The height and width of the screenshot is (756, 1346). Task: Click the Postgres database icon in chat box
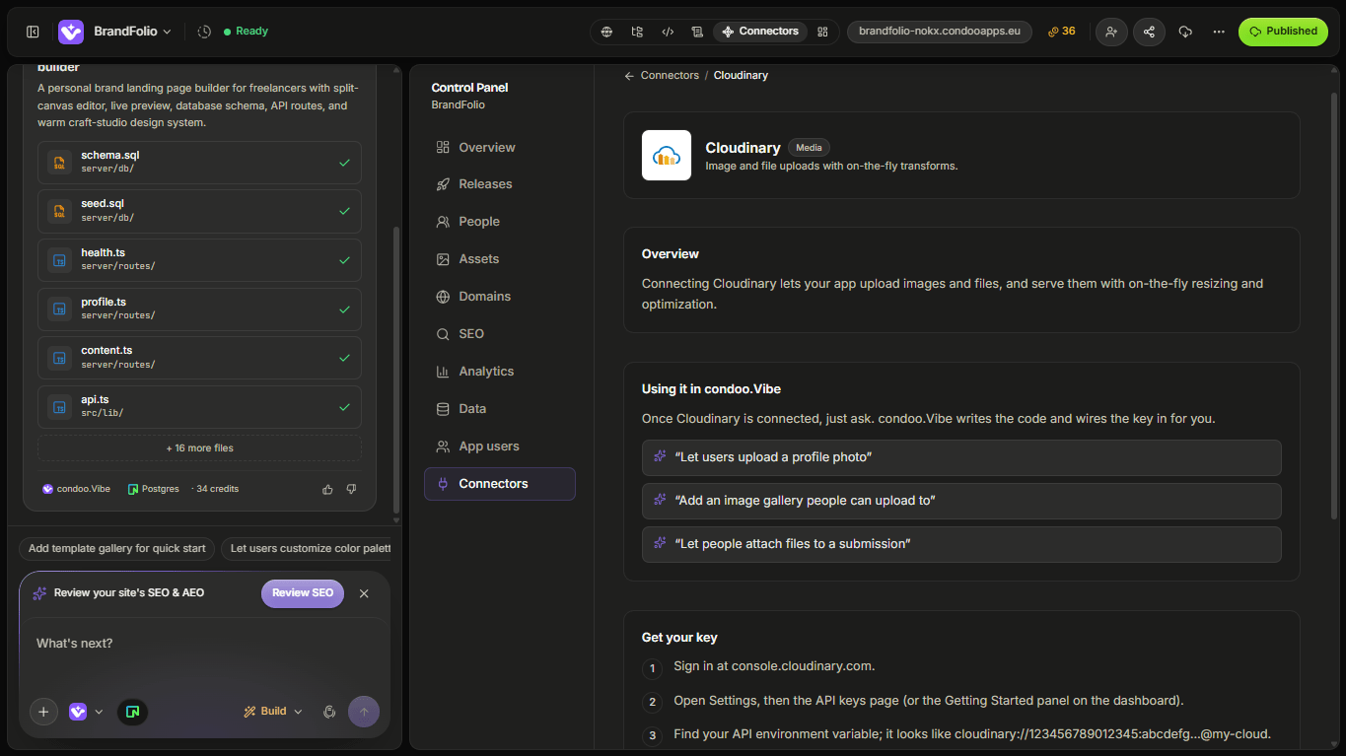(132, 712)
